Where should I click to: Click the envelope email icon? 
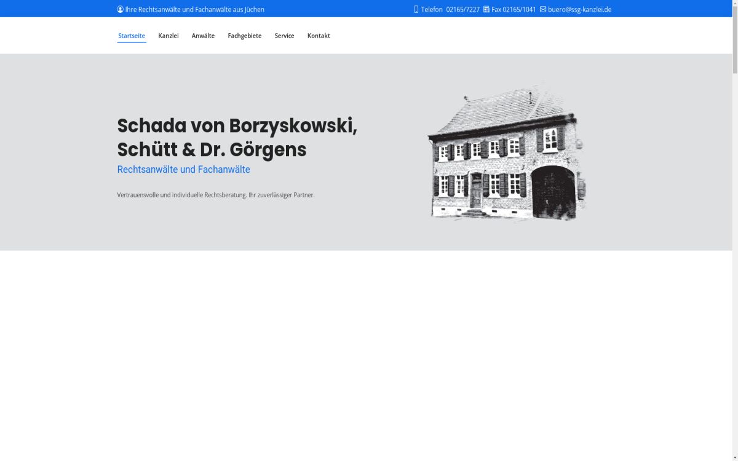543,9
